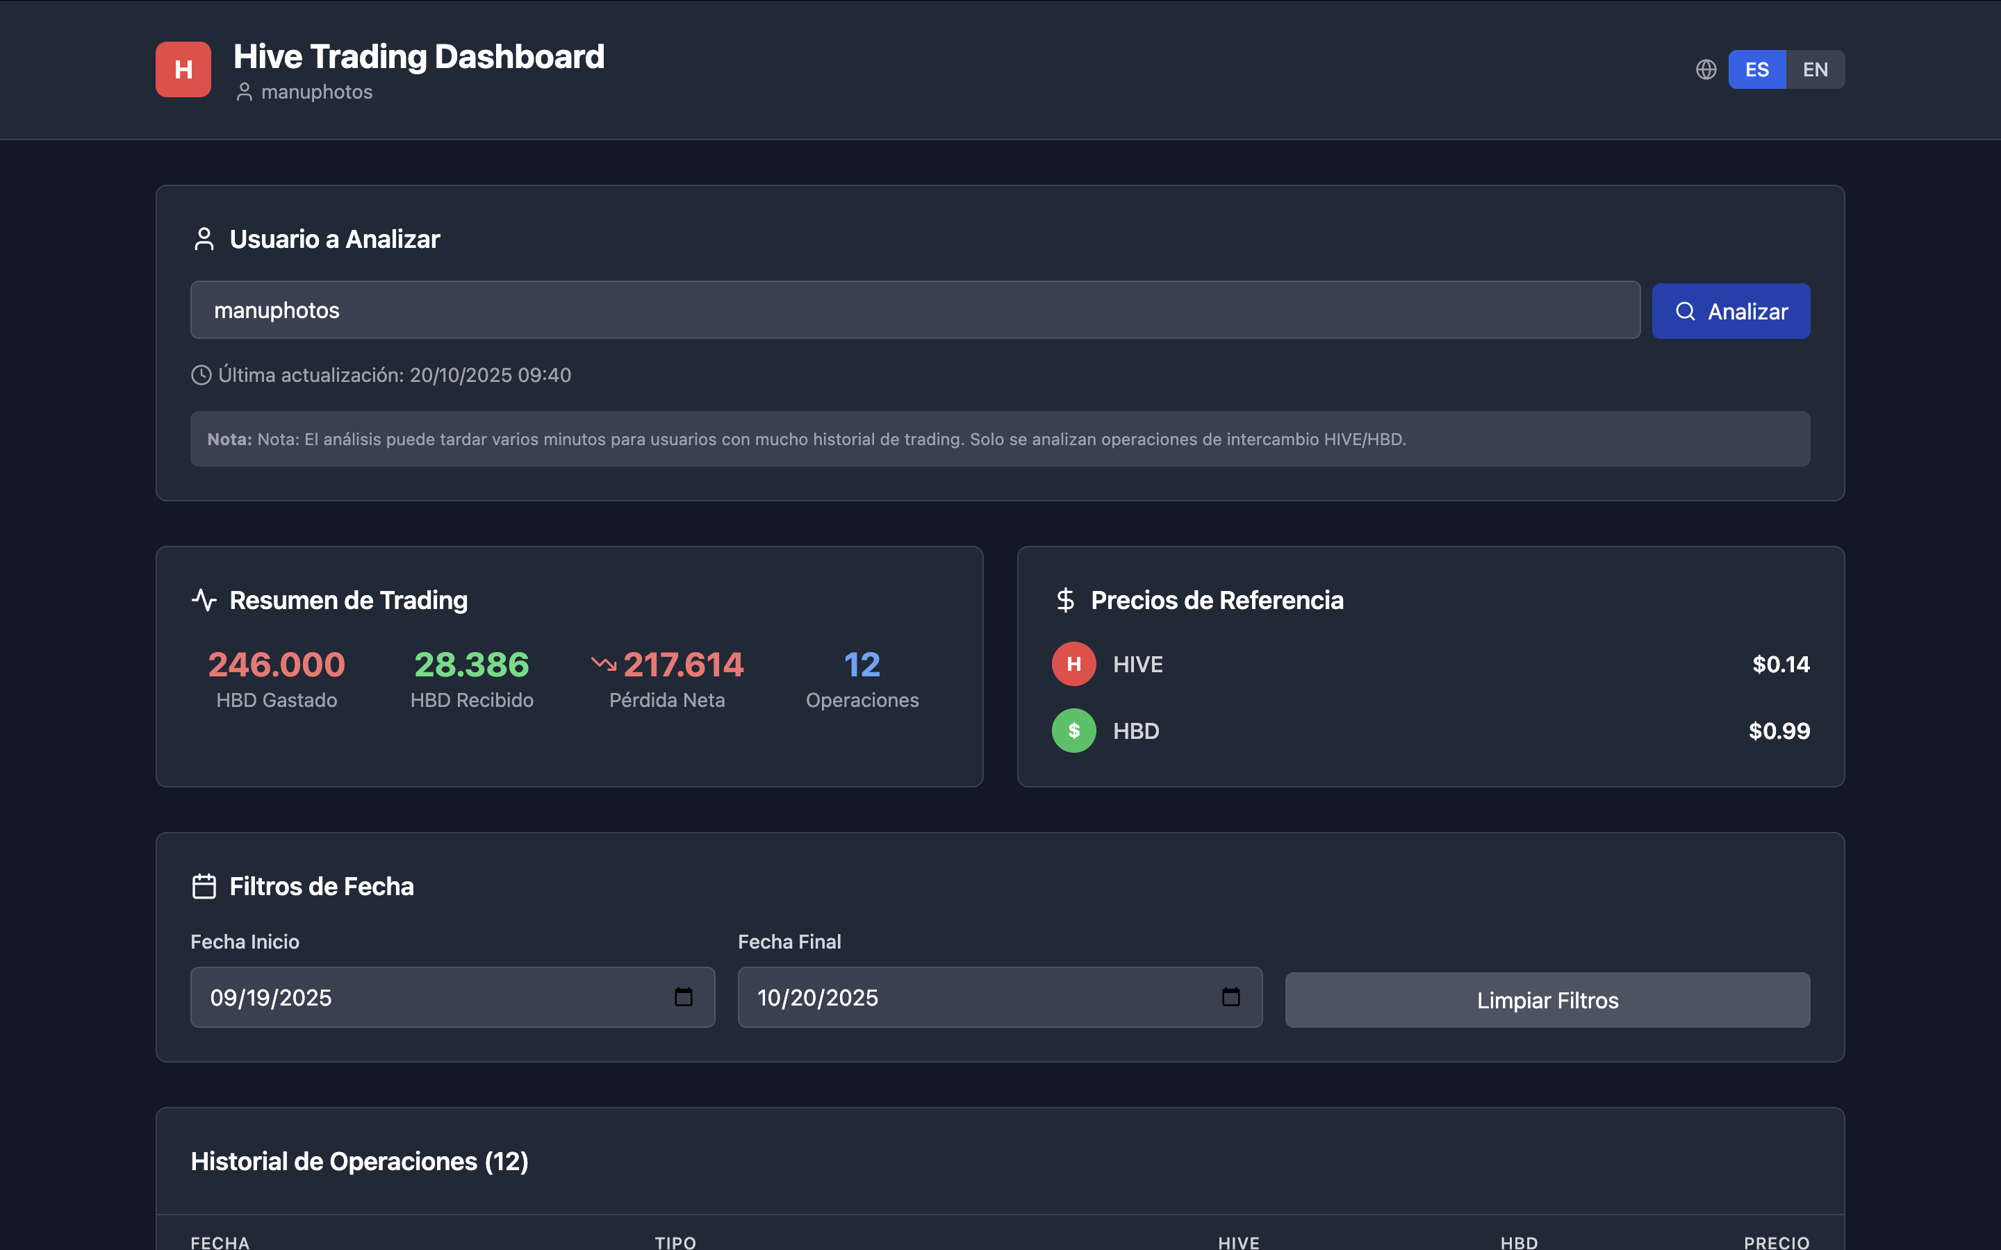Click the HIVE coin icon
Image resolution: width=2001 pixels, height=1250 pixels.
(x=1073, y=664)
